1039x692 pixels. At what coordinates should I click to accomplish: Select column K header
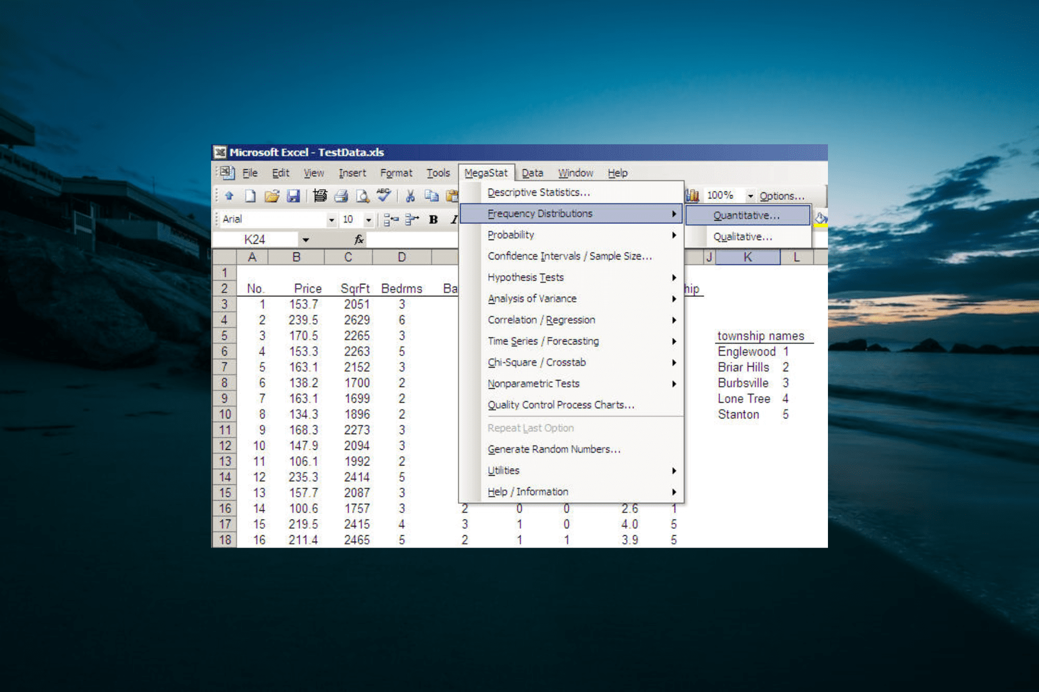pyautogui.click(x=748, y=257)
